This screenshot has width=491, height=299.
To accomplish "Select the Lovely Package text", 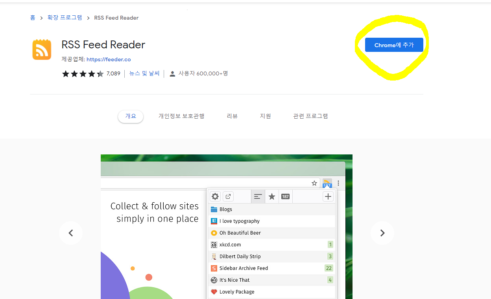I will coord(237,292).
